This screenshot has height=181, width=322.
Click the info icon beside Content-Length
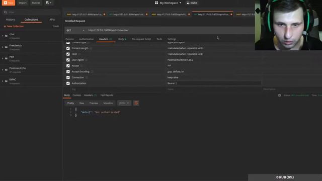click(91, 48)
